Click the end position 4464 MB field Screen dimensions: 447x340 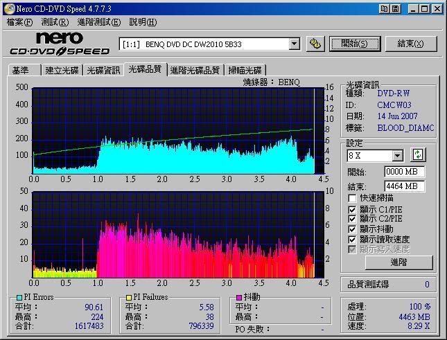coord(404,186)
